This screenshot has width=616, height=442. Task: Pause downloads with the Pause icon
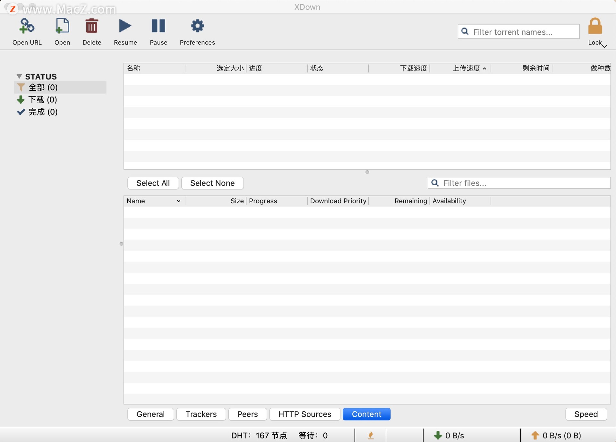coord(158,26)
